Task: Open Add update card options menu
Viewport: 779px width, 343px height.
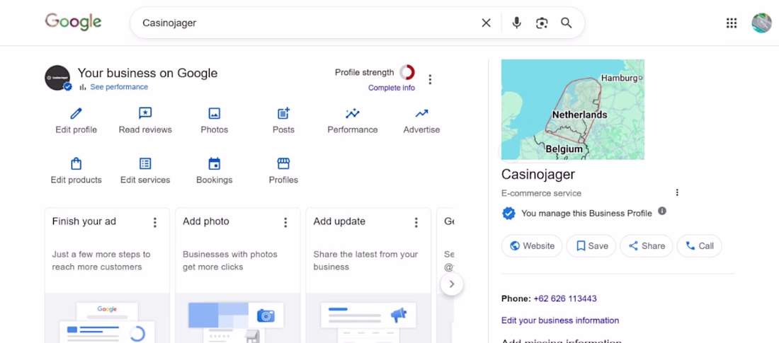Action: pyautogui.click(x=416, y=222)
